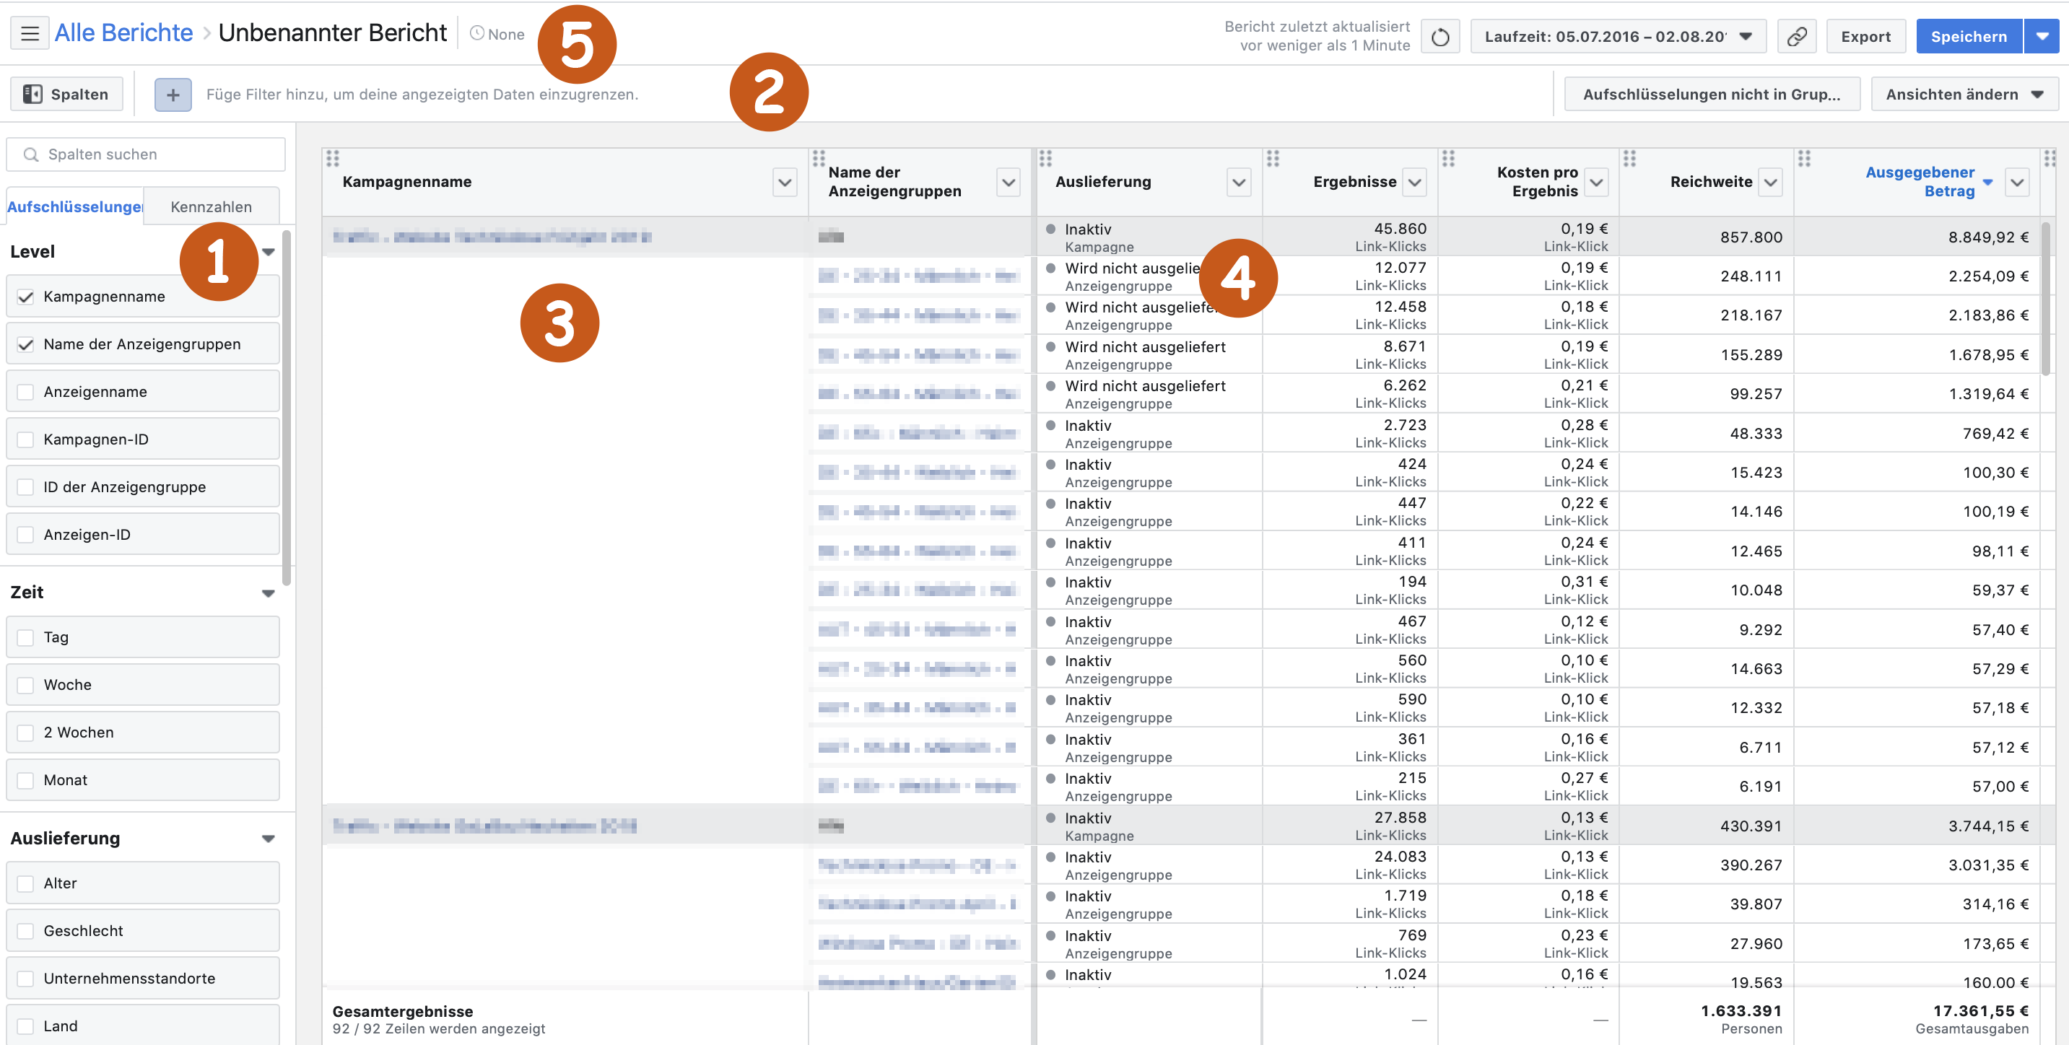Enable the Anzeigenname checkbox
The width and height of the screenshot is (2069, 1045).
tap(26, 392)
